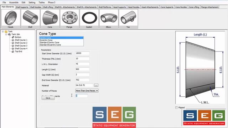This screenshot has height=128, width=228.
Task: Collapse the Tank 18m node
Action: 6,34
